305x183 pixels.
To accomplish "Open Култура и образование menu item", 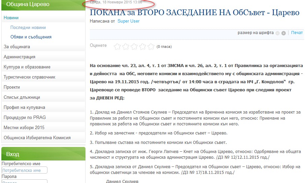I will pyautogui.click(x=43, y=67).
